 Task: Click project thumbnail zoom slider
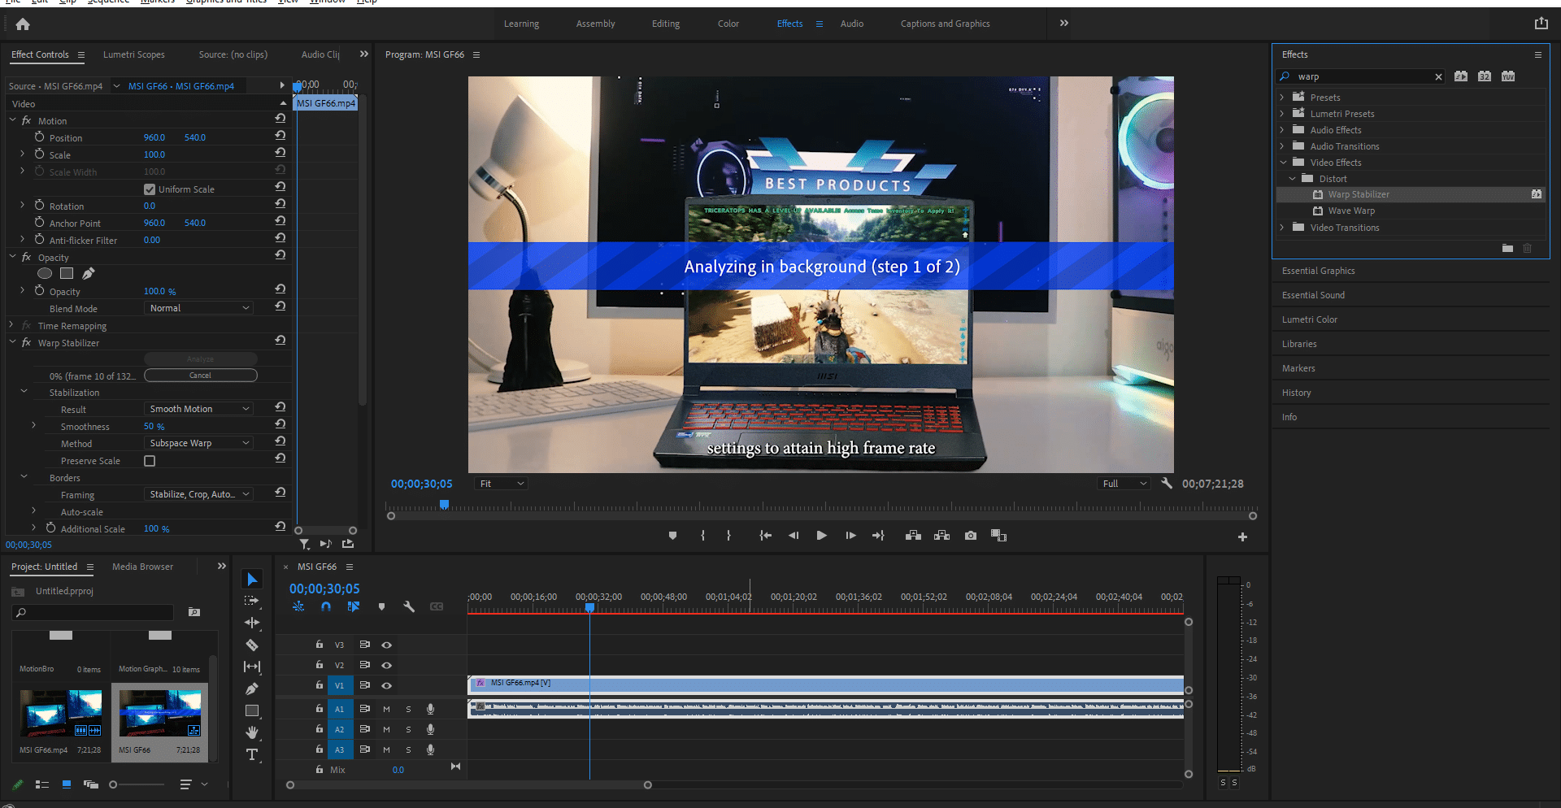tap(113, 784)
